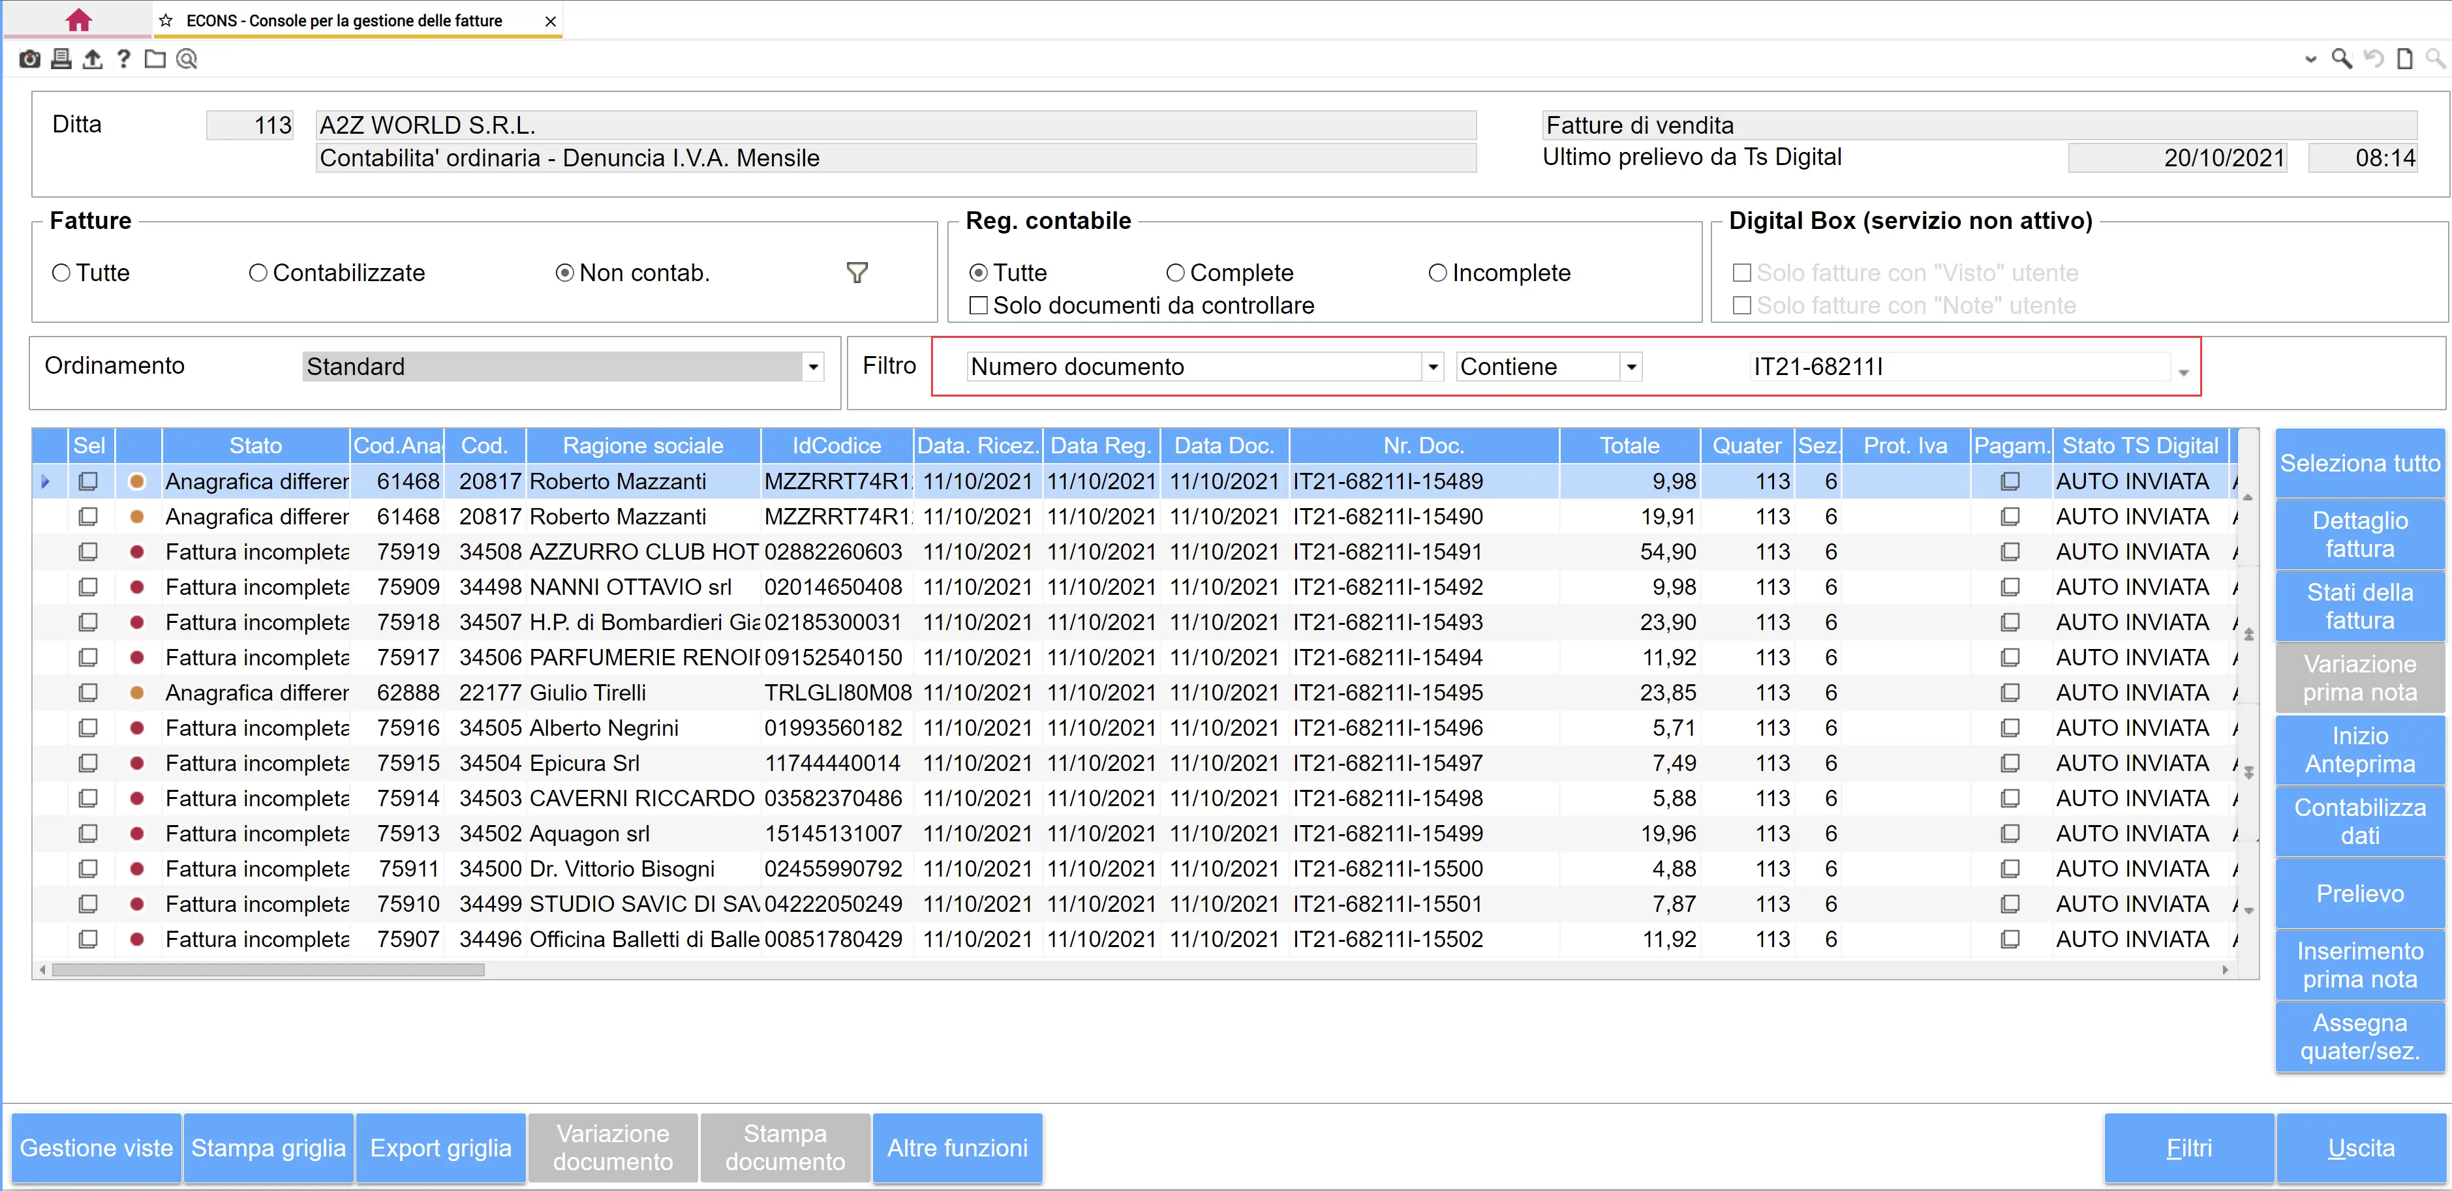Click the Export griglia button
The image size is (2452, 1191).
click(x=440, y=1147)
